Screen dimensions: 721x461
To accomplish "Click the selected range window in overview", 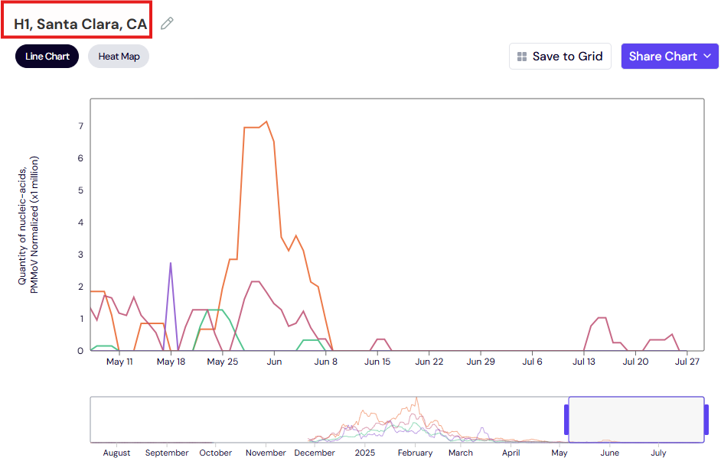I will point(636,420).
